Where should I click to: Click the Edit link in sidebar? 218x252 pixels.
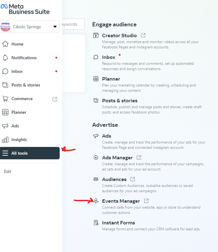8,171
